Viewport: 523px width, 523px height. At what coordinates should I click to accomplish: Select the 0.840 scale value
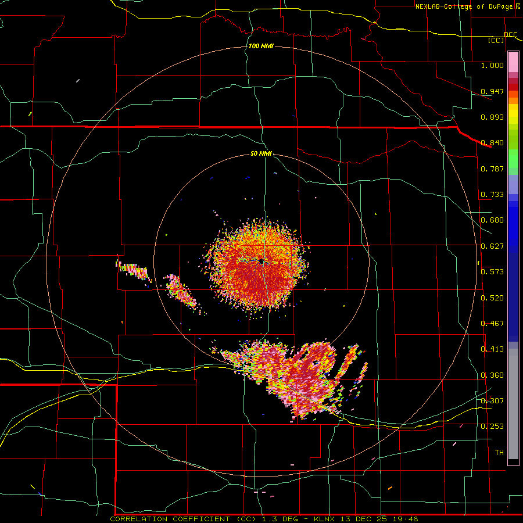pyautogui.click(x=492, y=143)
